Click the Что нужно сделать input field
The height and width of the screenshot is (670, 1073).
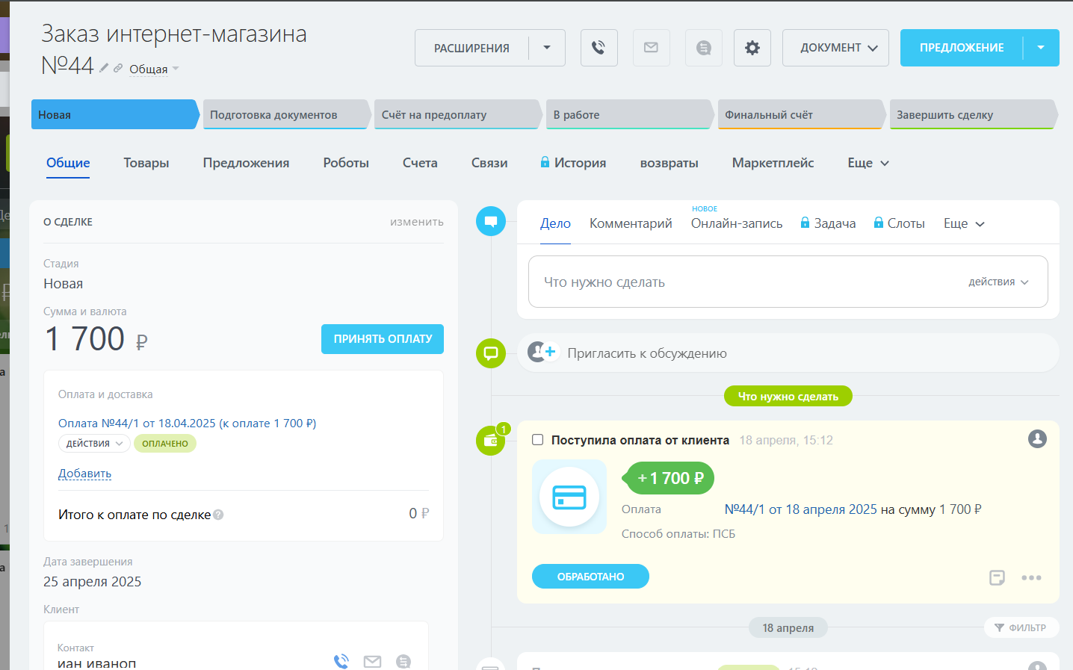pos(747,282)
